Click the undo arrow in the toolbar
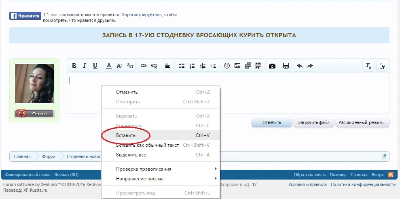The image size is (400, 199). pyautogui.click(x=300, y=66)
